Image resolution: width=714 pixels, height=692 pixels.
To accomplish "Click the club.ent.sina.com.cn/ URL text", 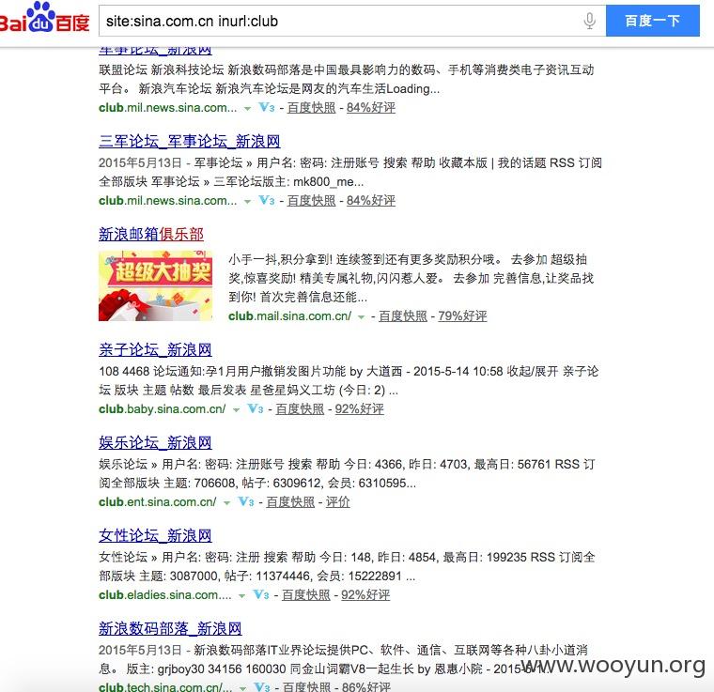I will [x=158, y=501].
